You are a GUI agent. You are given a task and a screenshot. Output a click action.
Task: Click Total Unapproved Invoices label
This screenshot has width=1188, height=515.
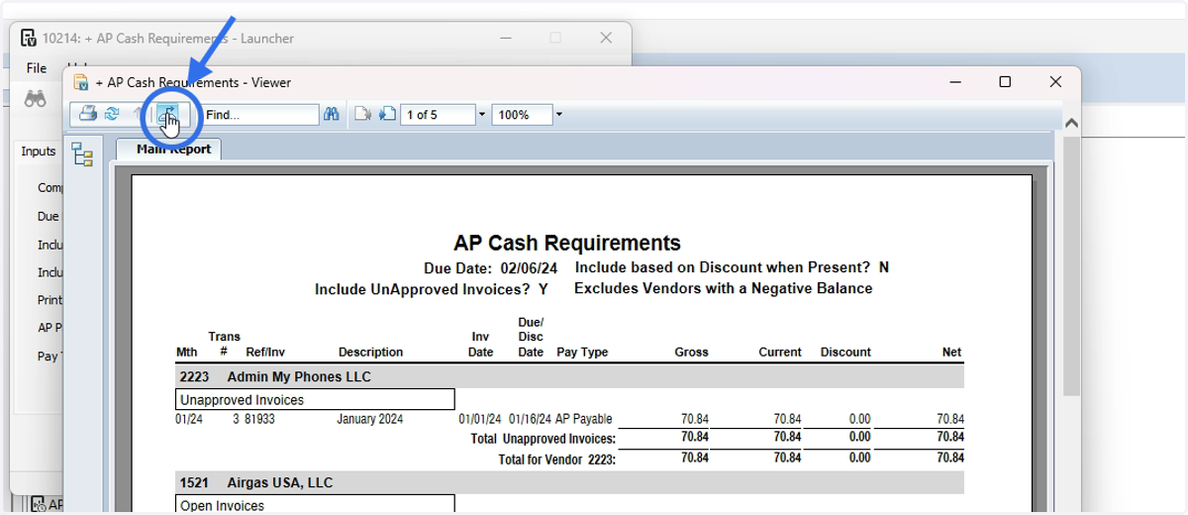544,439
